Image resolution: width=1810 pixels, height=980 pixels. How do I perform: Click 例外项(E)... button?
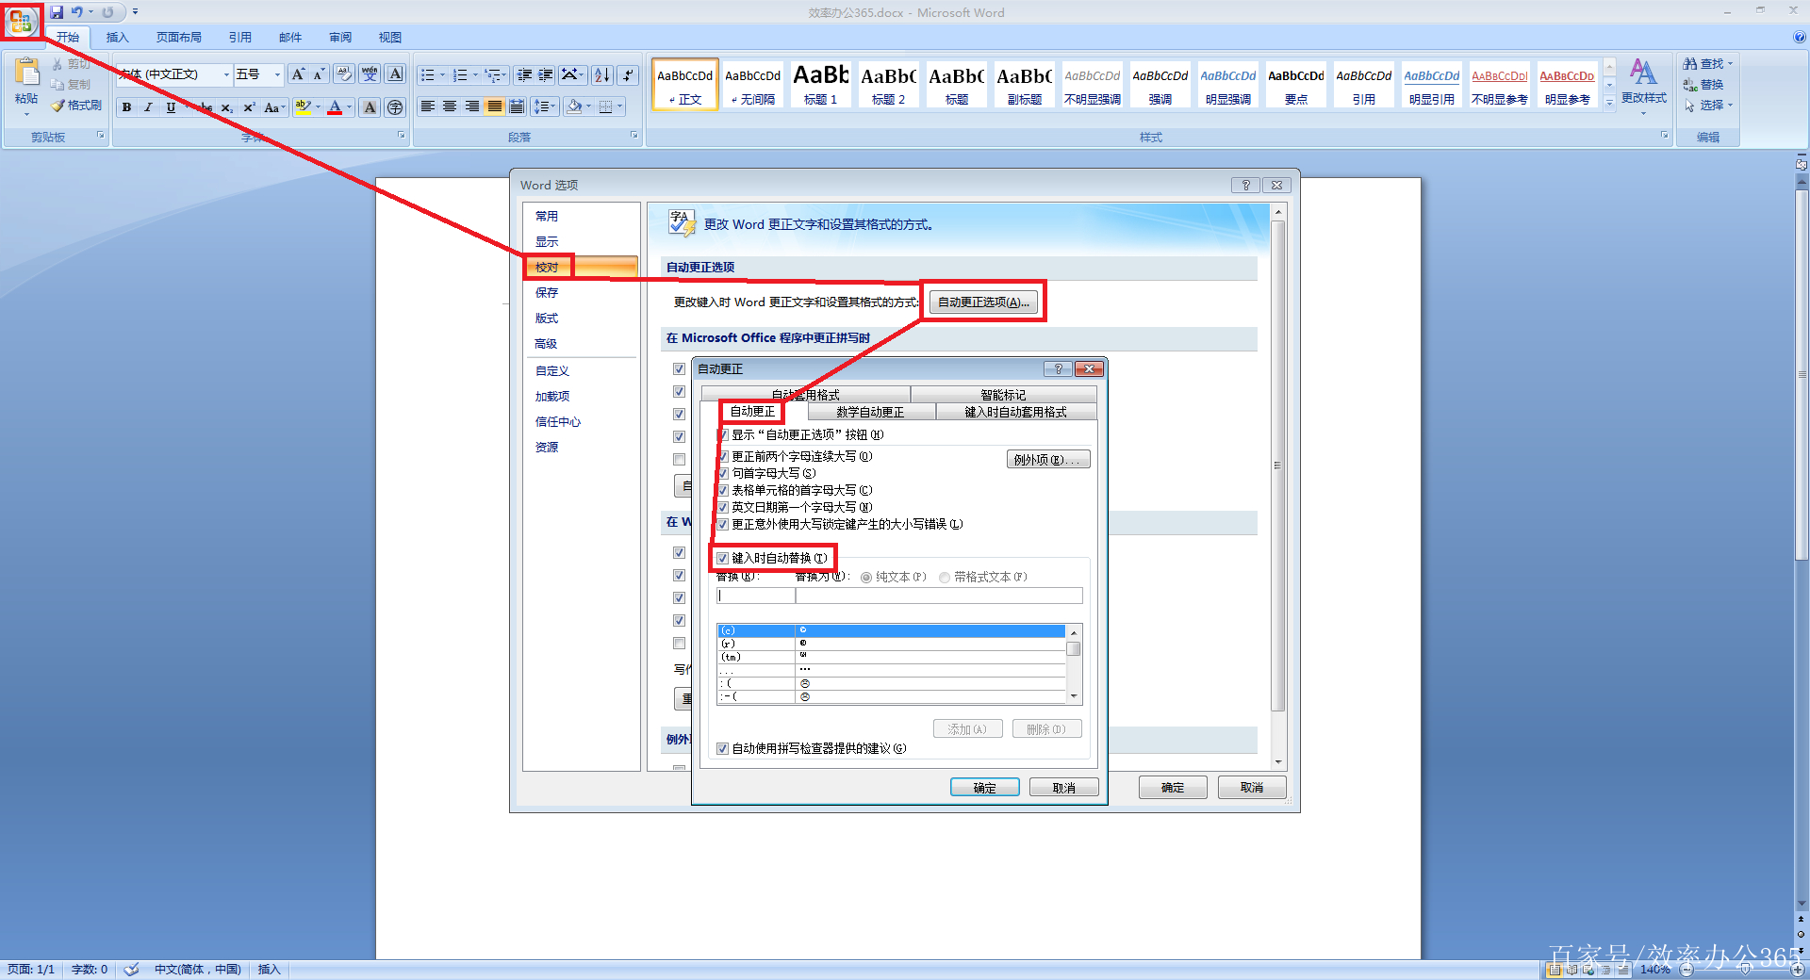1048,460
